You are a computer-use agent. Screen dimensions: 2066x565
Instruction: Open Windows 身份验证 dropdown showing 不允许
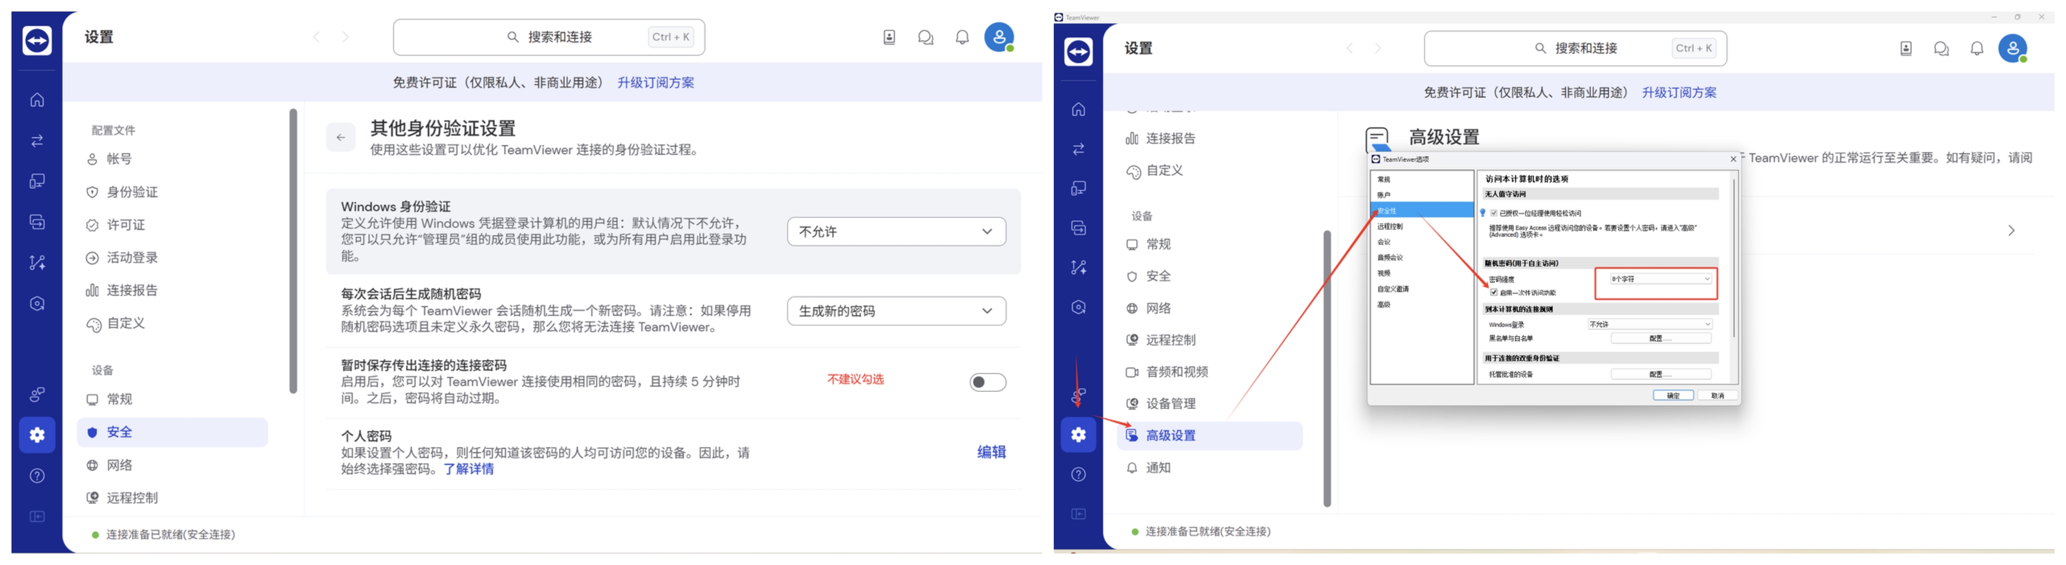point(896,231)
